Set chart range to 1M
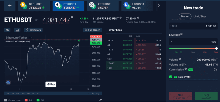The height and width of the screenshot is (102, 220). [x=28, y=93]
